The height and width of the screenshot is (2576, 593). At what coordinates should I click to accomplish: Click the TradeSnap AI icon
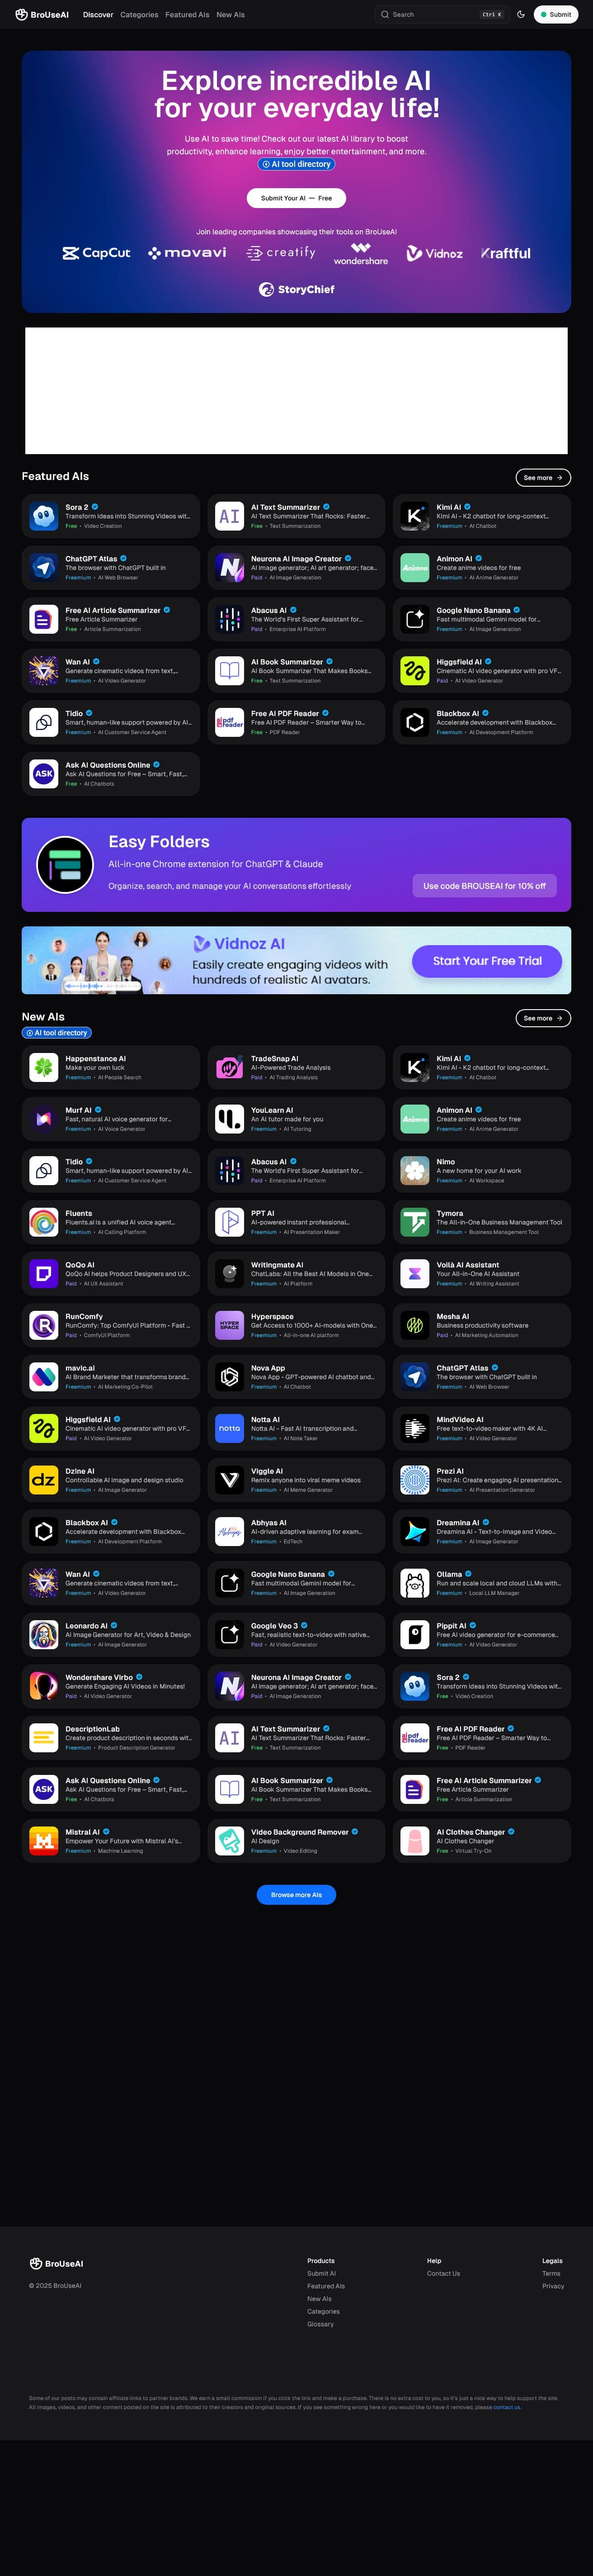click(x=230, y=1068)
